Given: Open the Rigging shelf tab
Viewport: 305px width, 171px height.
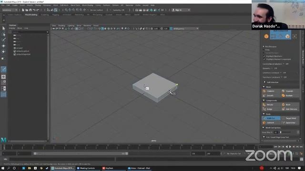Looking at the screenshot, I should 56,15.
